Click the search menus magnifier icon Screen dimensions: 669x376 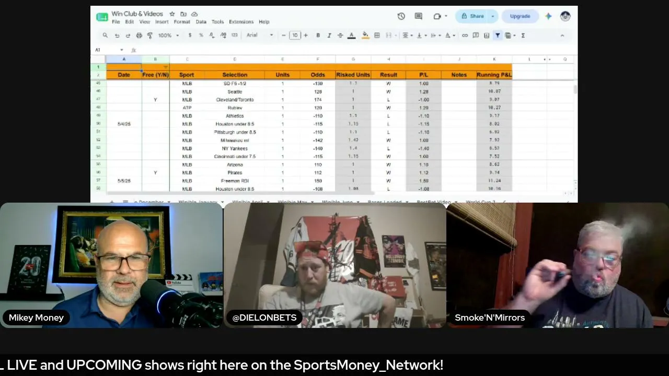click(105, 36)
